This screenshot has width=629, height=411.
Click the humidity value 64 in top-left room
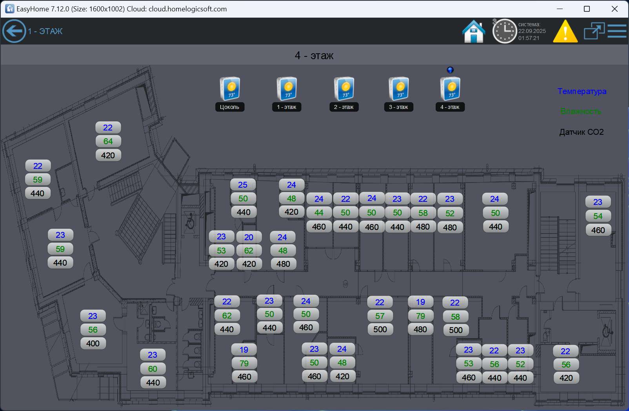click(108, 141)
